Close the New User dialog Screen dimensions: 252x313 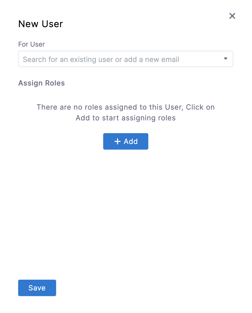click(x=232, y=16)
